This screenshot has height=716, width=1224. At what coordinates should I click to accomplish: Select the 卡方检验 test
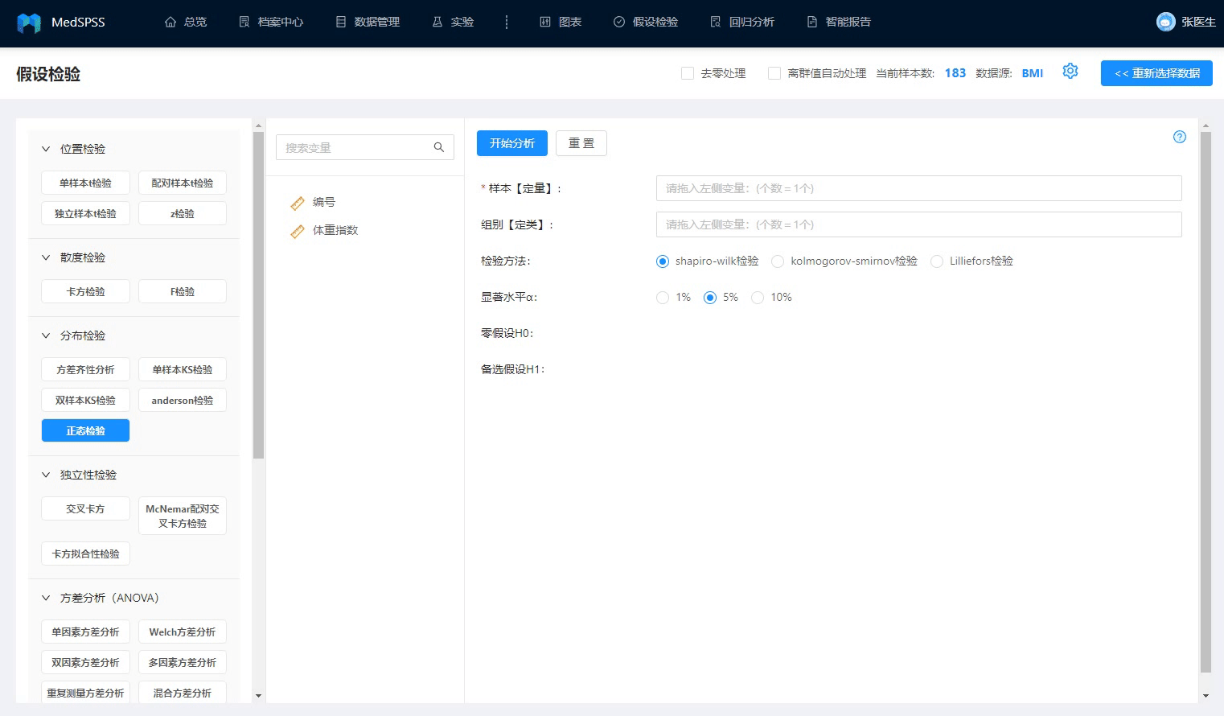click(85, 291)
